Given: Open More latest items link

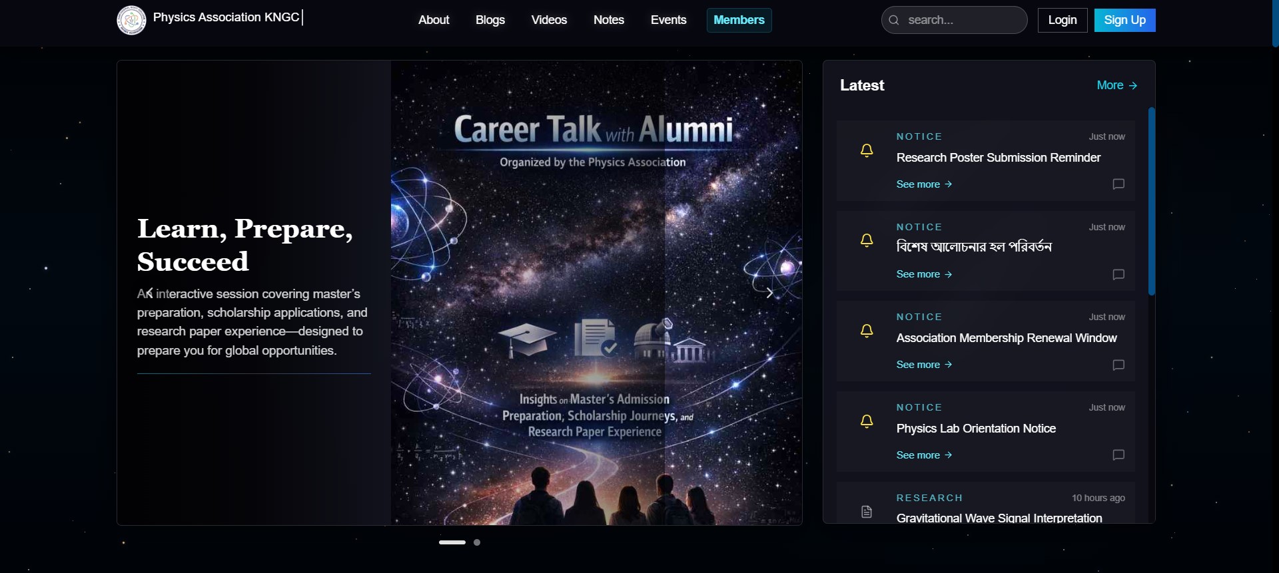Looking at the screenshot, I should tap(1116, 85).
